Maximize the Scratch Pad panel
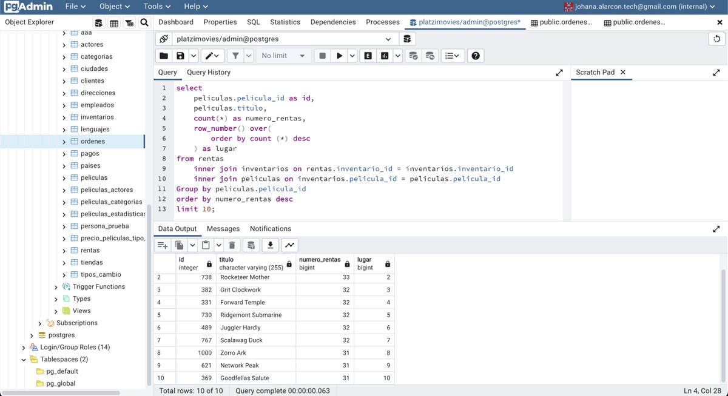Screen dimensions: 728x396 pos(716,72)
